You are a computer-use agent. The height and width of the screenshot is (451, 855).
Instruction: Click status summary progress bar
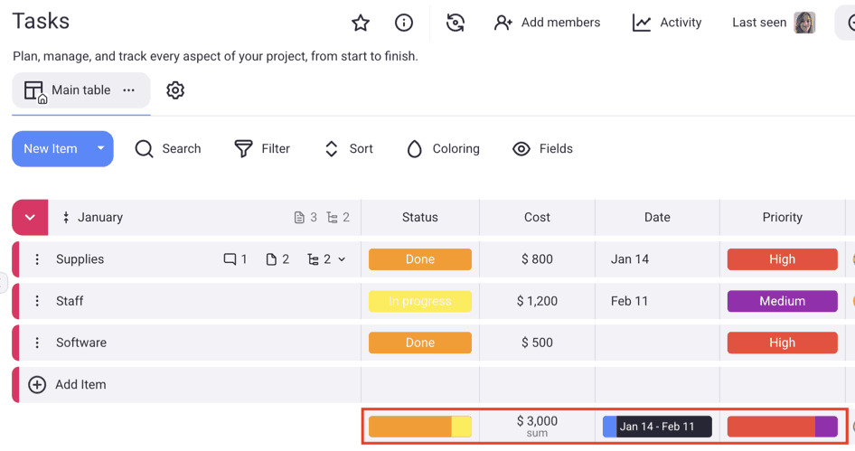click(420, 427)
